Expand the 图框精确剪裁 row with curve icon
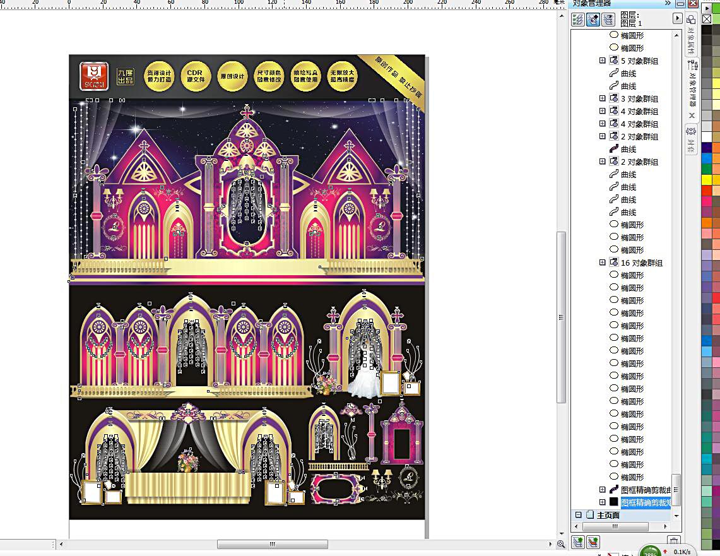The image size is (720, 556). [x=603, y=490]
